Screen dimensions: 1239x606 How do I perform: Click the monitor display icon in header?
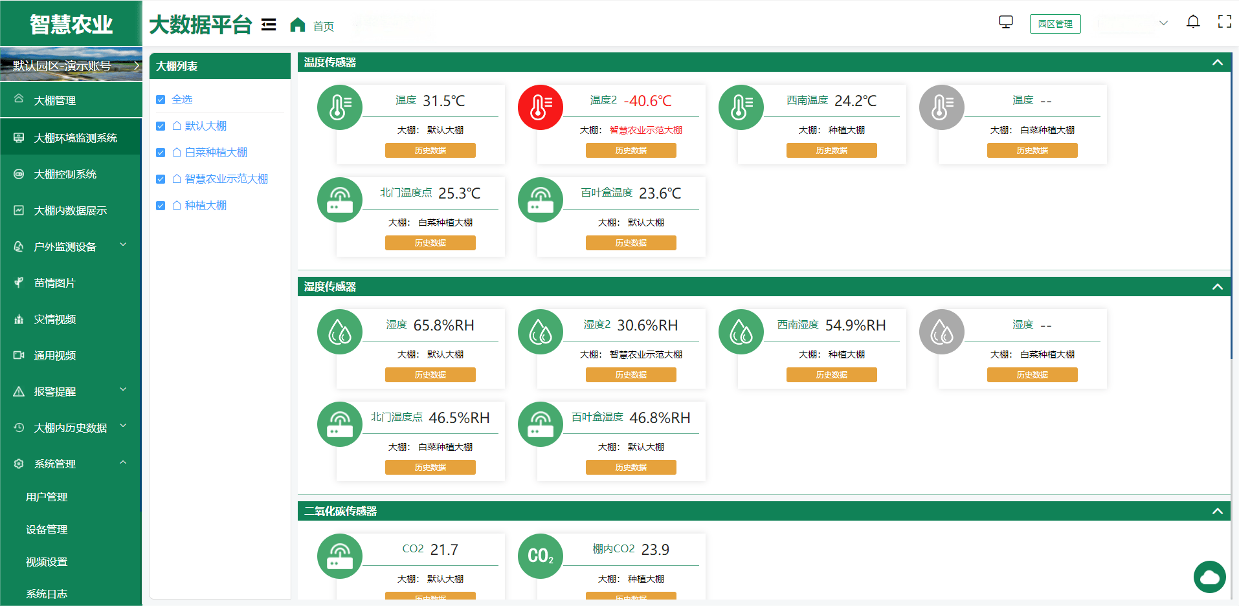pyautogui.click(x=1005, y=23)
